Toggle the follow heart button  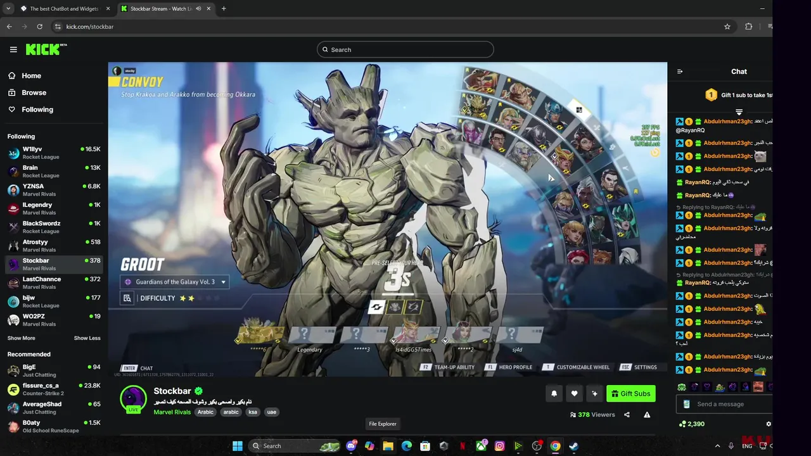tap(574, 393)
